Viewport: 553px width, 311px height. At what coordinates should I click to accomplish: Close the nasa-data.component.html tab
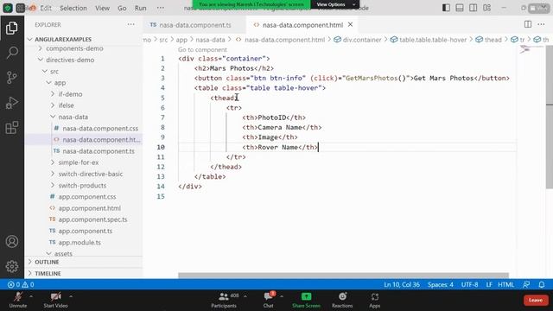[350, 25]
